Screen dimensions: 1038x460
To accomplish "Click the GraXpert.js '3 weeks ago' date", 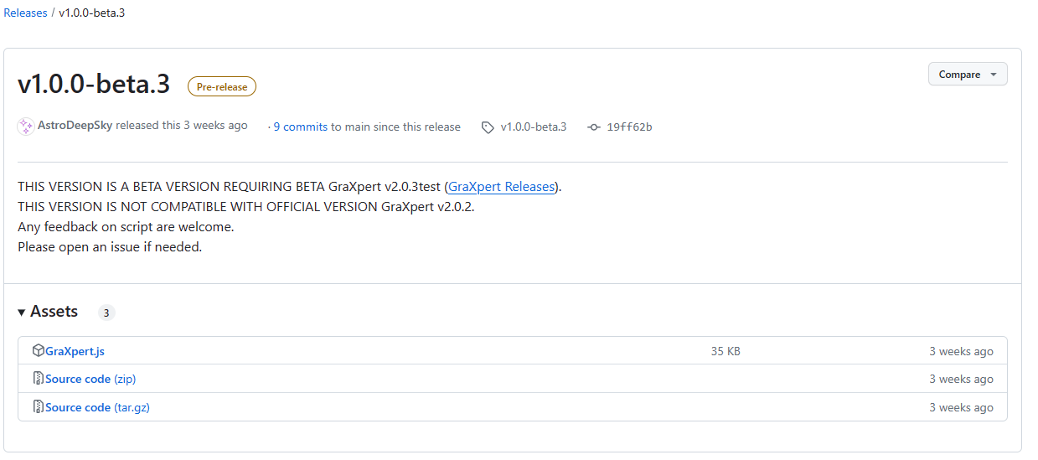I will pos(961,352).
